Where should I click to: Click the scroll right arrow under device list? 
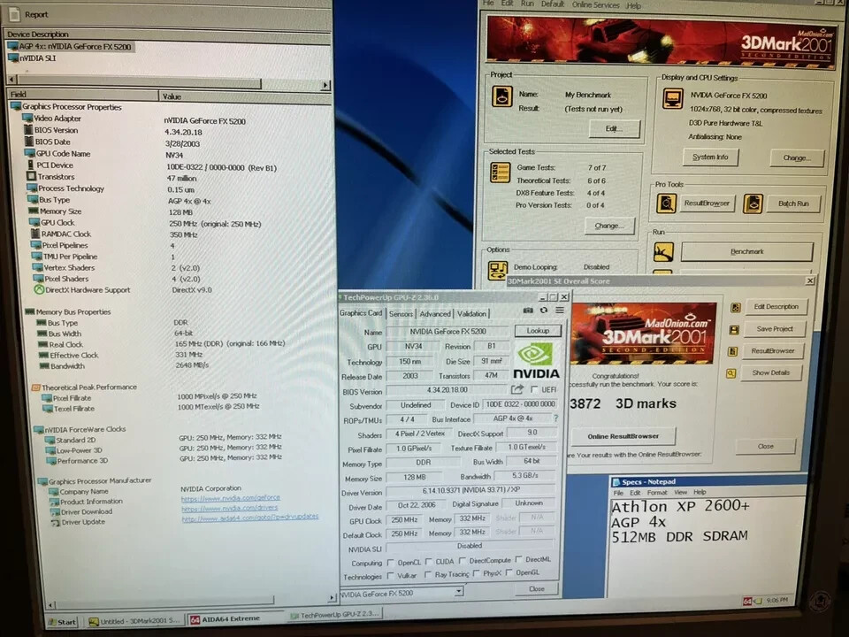(325, 85)
